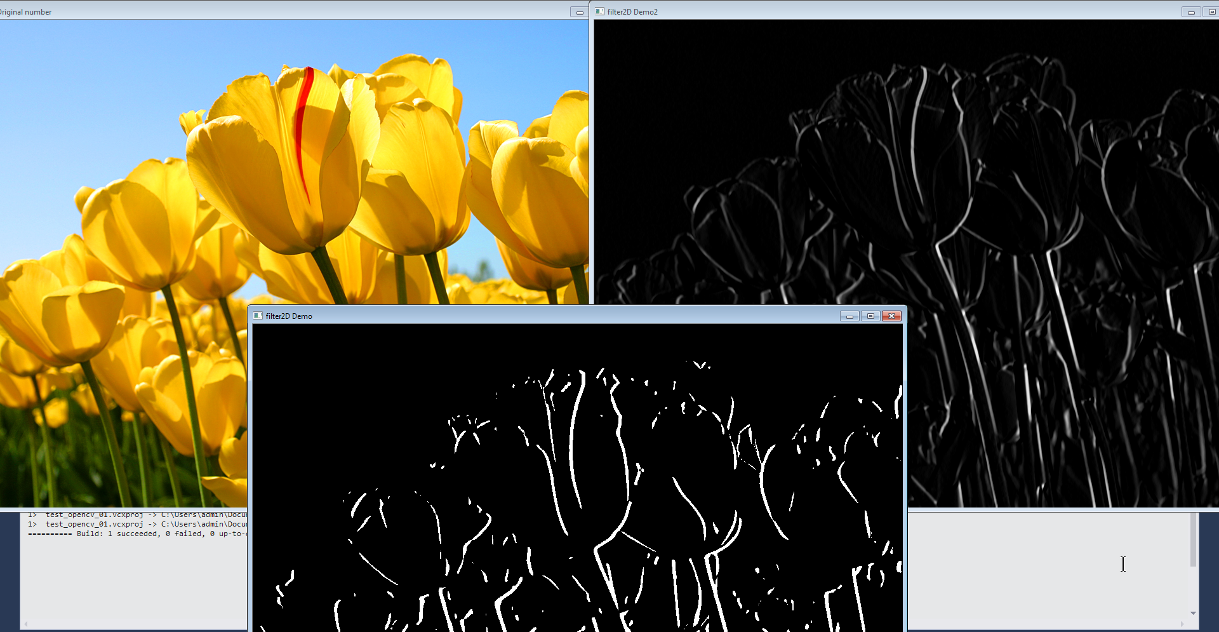1219x632 pixels.
Task: Minimize the filter2D Demo window
Action: (849, 316)
